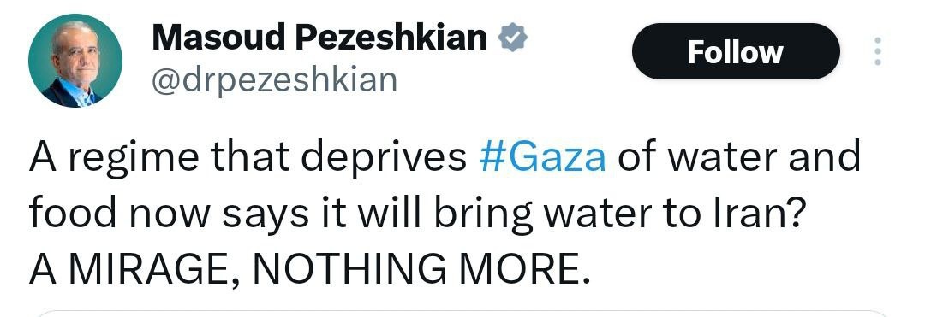Open the #Gaza hashtag link
Viewport: 925px width, 317px height.
(x=543, y=157)
